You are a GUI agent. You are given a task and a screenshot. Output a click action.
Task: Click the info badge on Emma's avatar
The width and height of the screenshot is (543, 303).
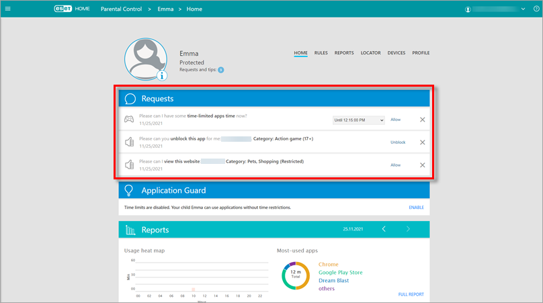161,75
